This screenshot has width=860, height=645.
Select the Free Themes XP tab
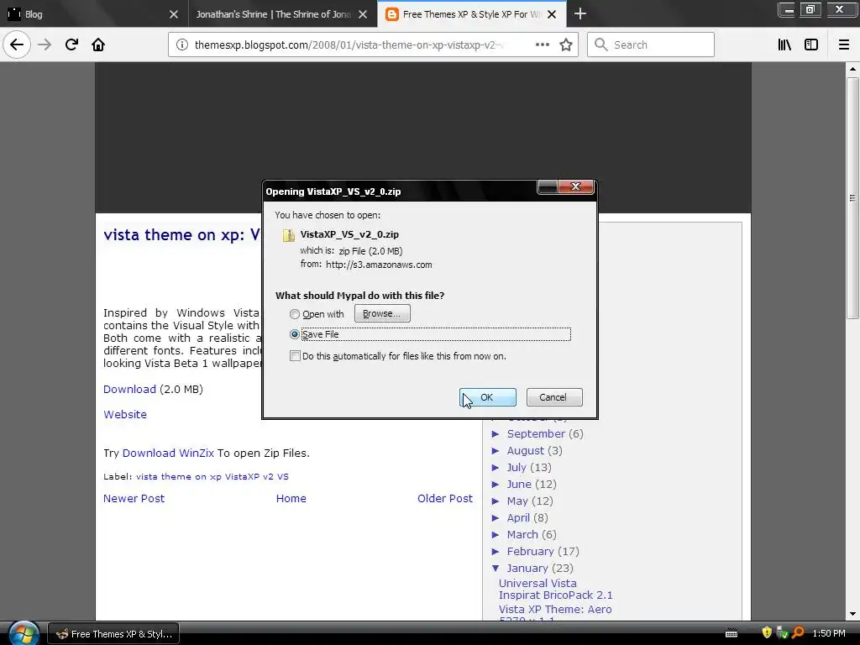(472, 13)
